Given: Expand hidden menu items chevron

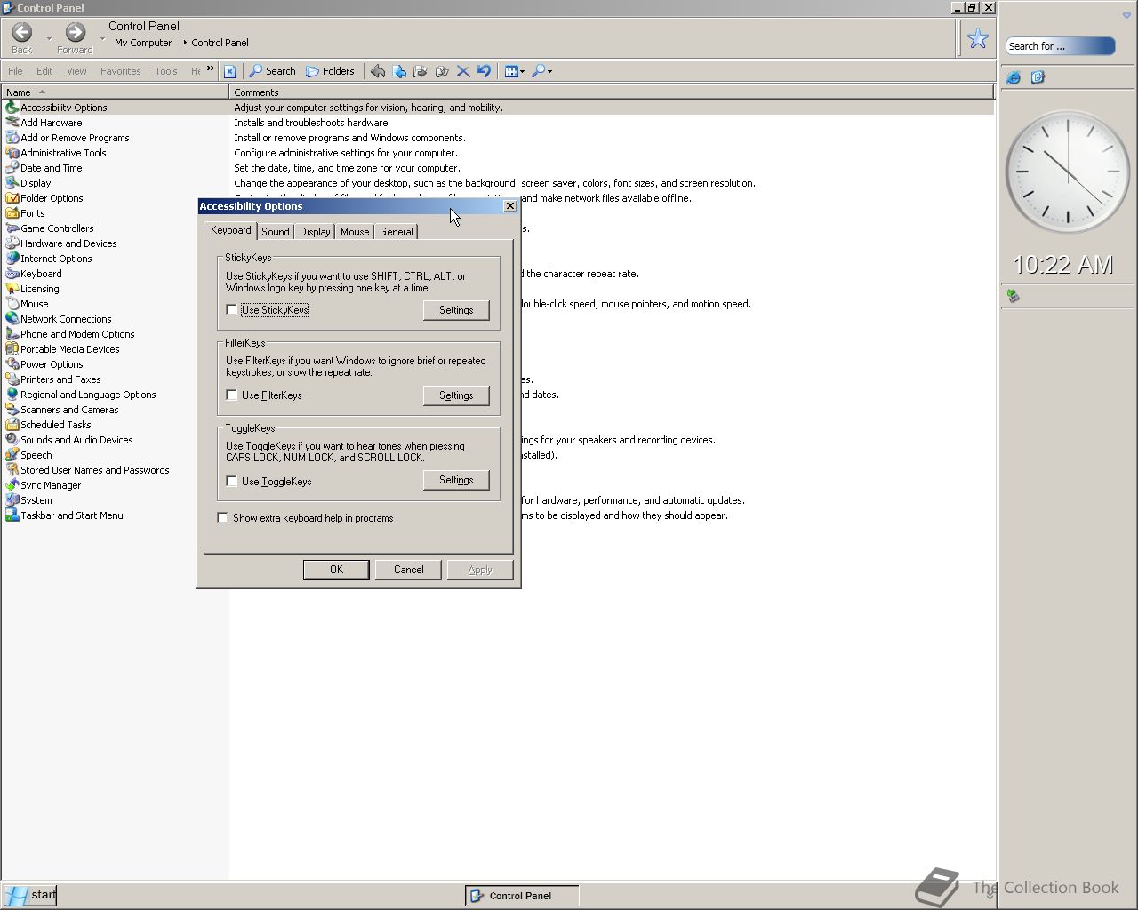Looking at the screenshot, I should 211,68.
